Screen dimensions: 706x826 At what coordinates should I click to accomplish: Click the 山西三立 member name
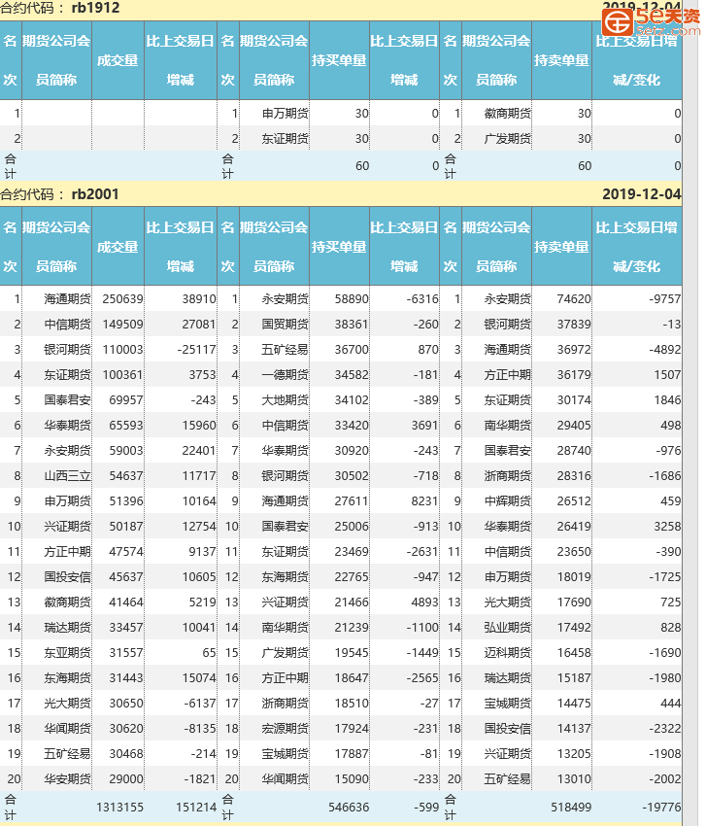coord(67,476)
